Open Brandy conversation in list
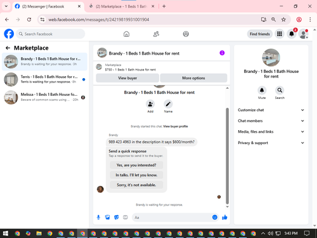The width and height of the screenshot is (317, 238). [44, 62]
